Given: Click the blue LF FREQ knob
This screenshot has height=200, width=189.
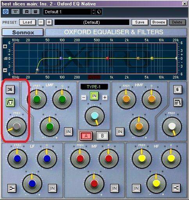Looking at the screenshot, I should (x=18, y=159).
